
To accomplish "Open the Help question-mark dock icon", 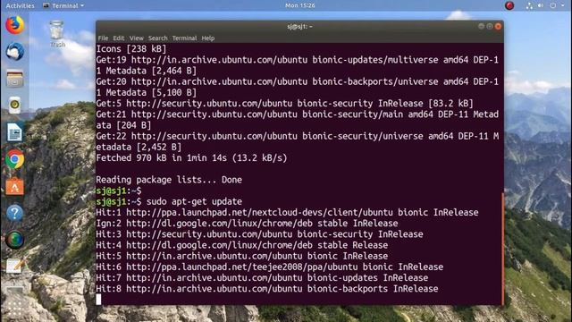I will tap(14, 213).
